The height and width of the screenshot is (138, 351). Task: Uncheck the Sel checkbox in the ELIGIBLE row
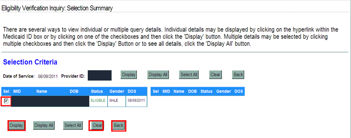click(6, 101)
